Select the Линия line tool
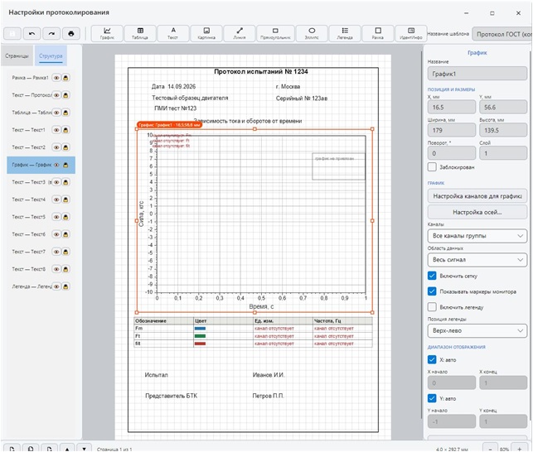This screenshot has height=452, width=533. 240,34
